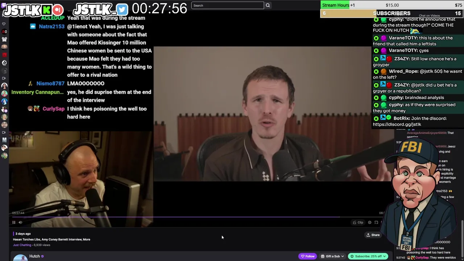This screenshot has width=464, height=261.
Task: Focus the Search input field
Action: pos(227,5)
